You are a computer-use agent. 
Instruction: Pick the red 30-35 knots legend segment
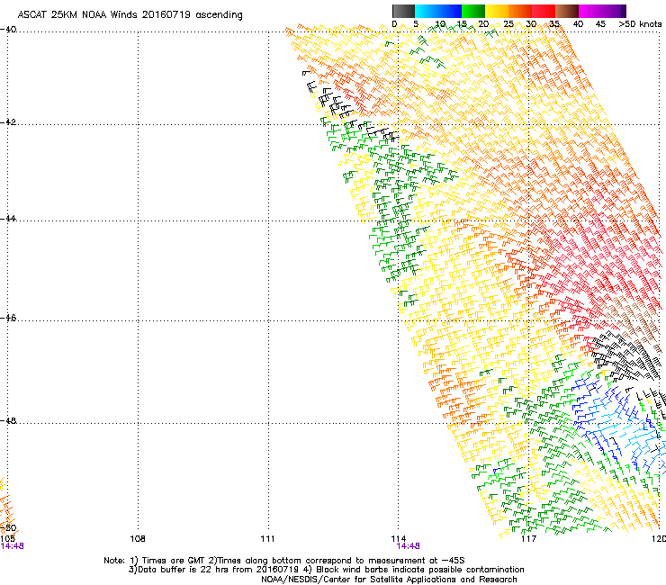544,11
